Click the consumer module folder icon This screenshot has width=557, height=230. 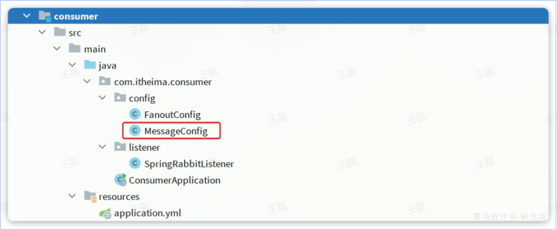tap(45, 16)
